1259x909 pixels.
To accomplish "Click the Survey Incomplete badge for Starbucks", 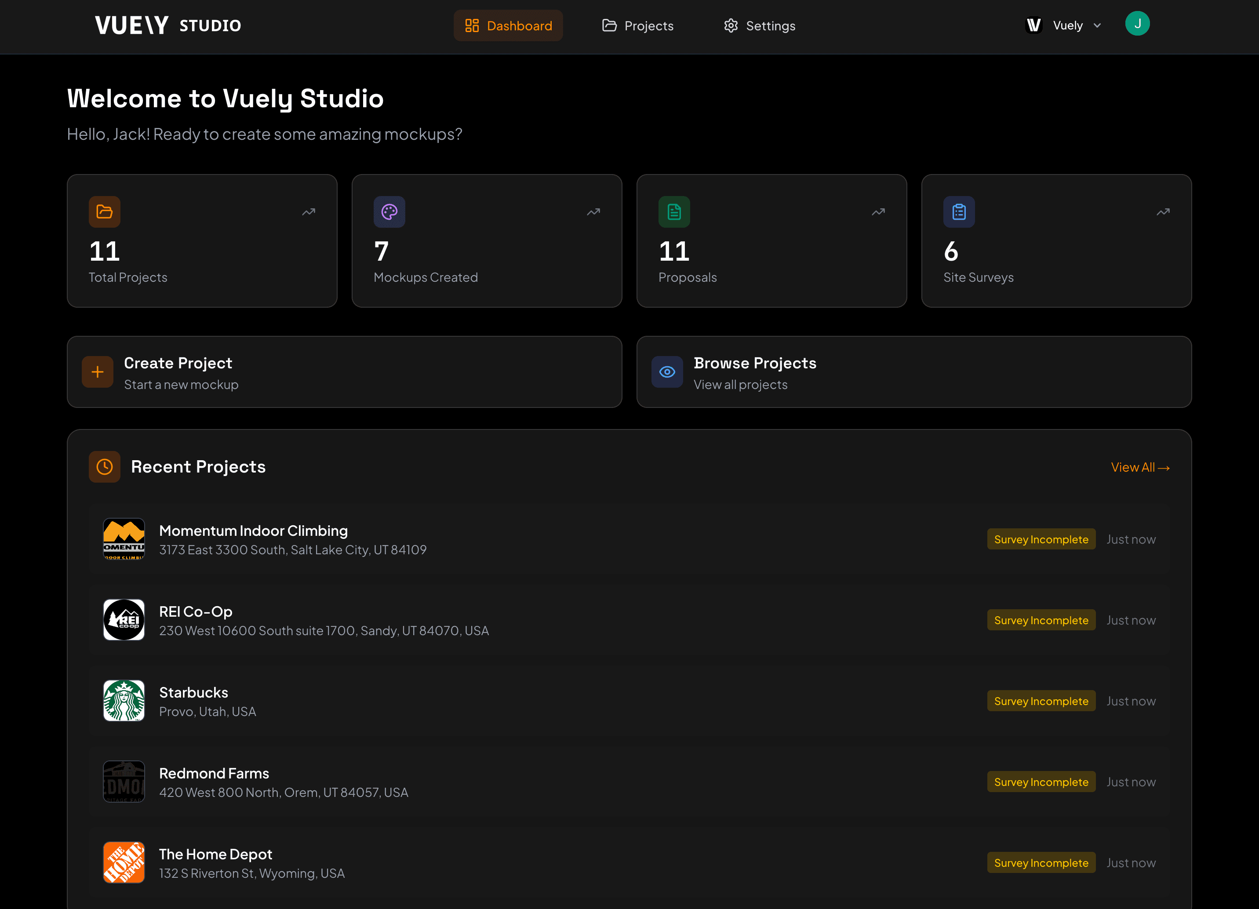I will click(x=1041, y=700).
